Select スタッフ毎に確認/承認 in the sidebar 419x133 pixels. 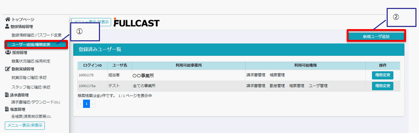click(31, 87)
